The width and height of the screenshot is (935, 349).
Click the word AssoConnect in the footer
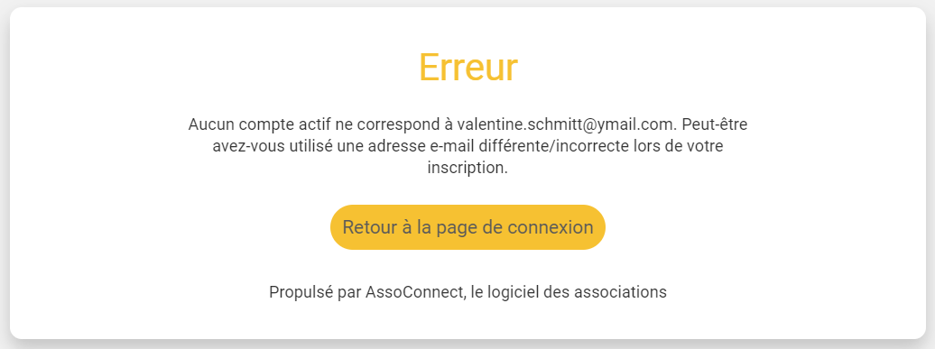[x=413, y=292]
